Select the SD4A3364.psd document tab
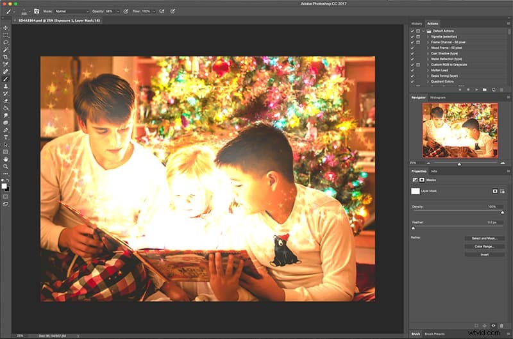Image resolution: width=513 pixels, height=339 pixels. click(58, 21)
